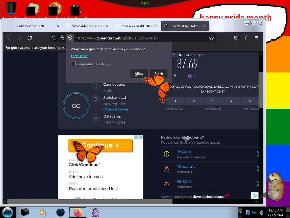View site security via padlock icon
Viewport: 290px width, 218px height.
tap(62, 38)
